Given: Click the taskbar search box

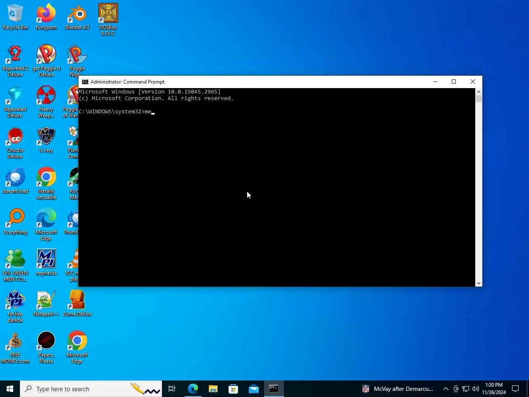Looking at the screenshot, I should (91, 389).
